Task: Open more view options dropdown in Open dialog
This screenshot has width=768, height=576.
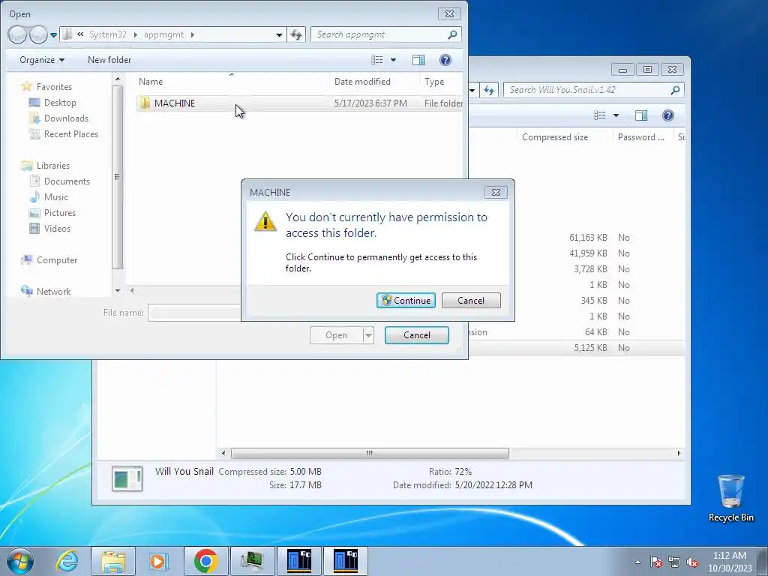Action: pyautogui.click(x=393, y=60)
